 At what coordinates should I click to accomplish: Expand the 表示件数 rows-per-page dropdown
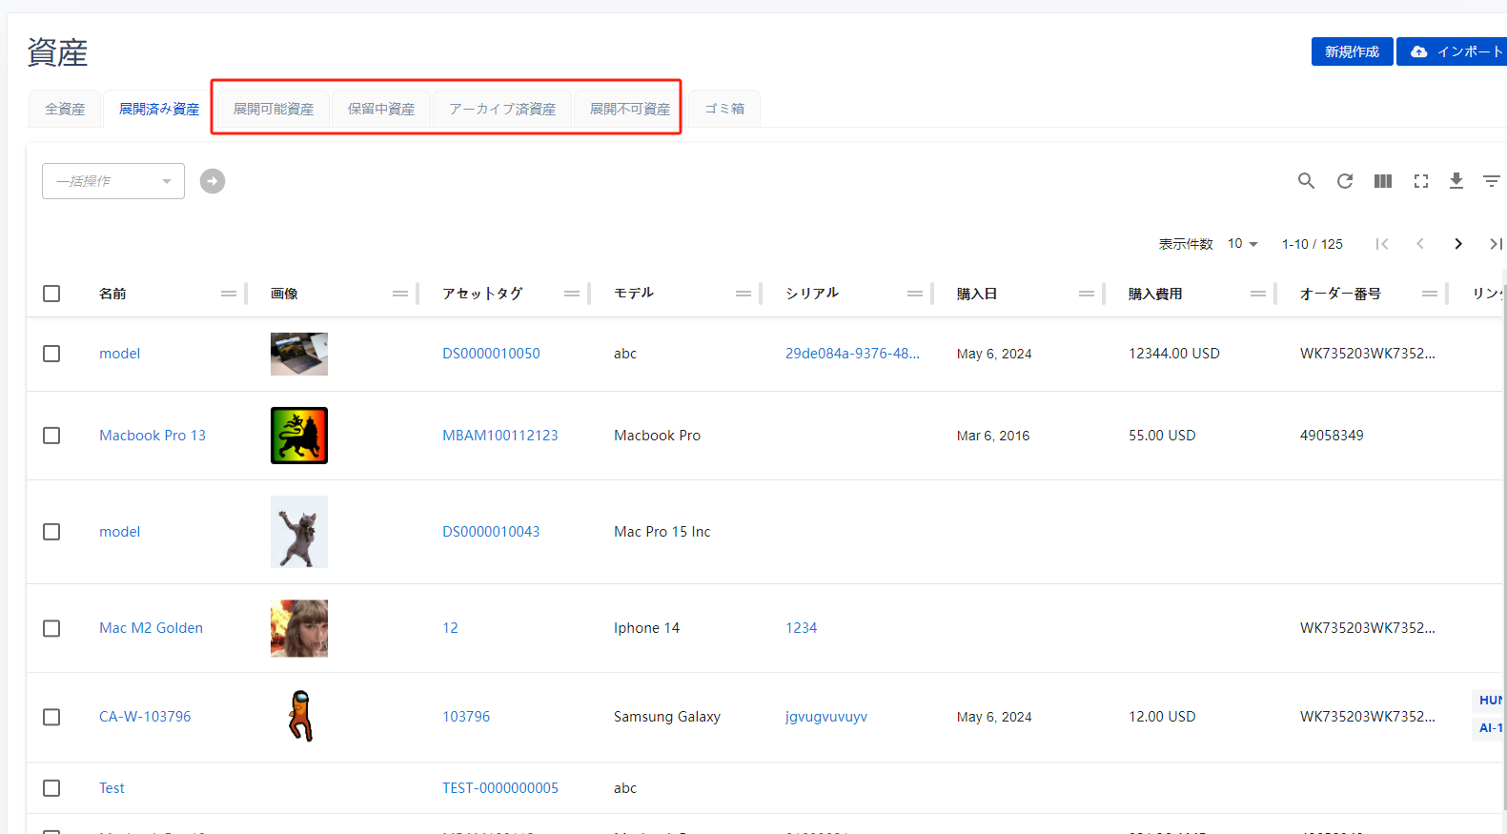point(1242,244)
